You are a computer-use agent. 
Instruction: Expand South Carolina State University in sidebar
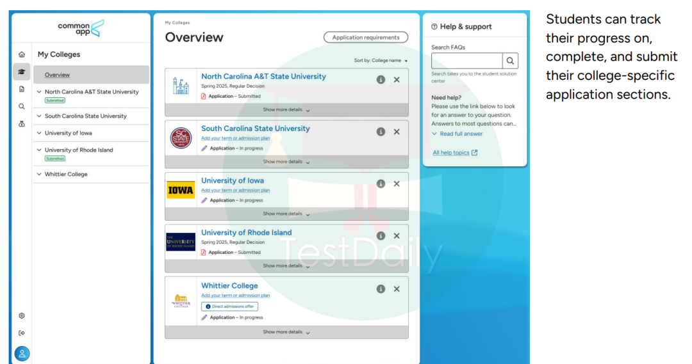[x=39, y=116]
